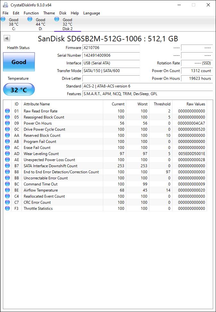Click the 32 °C temperature button

point(19,90)
